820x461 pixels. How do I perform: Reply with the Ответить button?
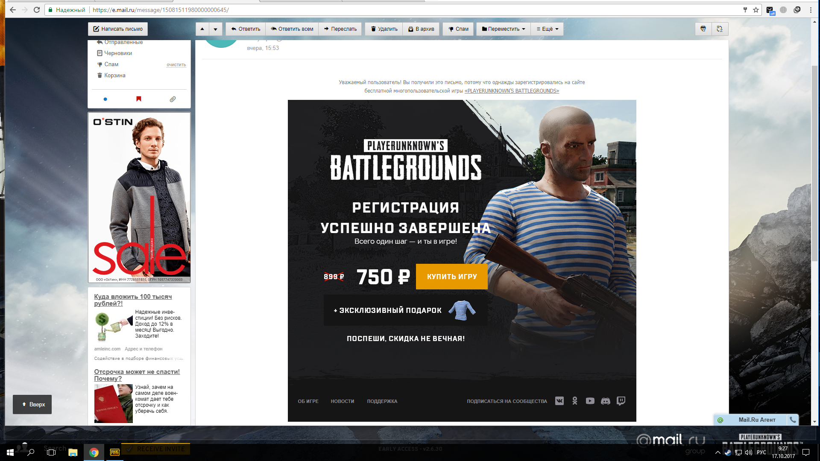click(x=246, y=29)
